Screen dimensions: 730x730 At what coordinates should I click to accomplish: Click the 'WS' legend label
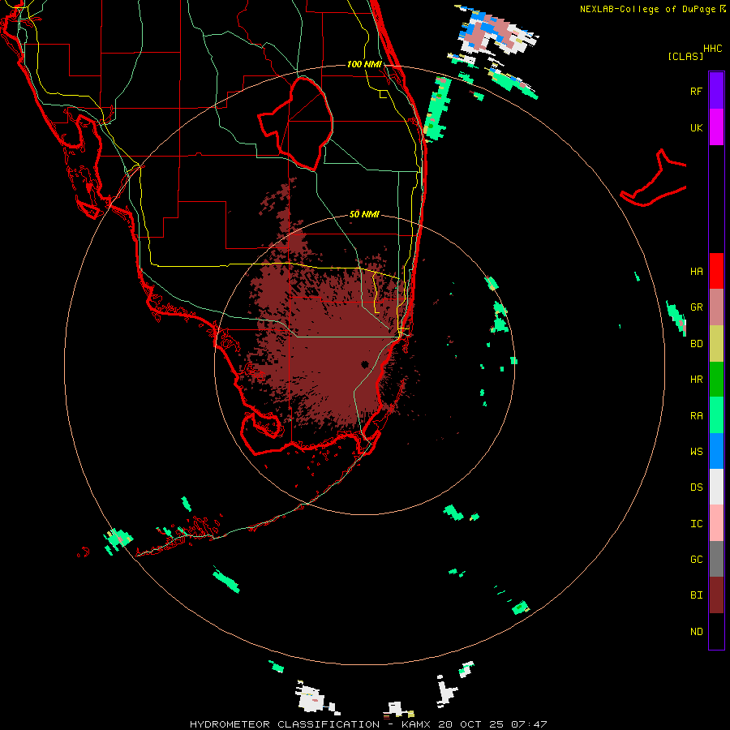(697, 452)
